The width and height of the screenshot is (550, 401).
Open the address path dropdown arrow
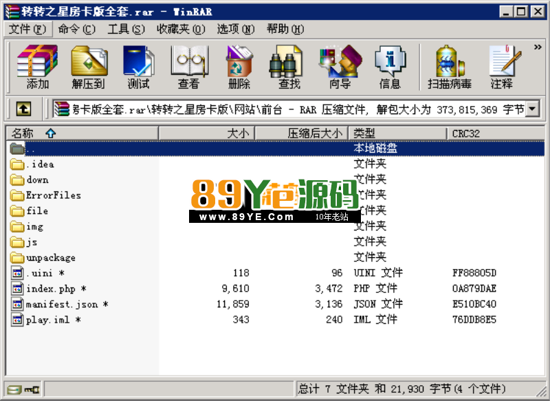tap(532, 109)
